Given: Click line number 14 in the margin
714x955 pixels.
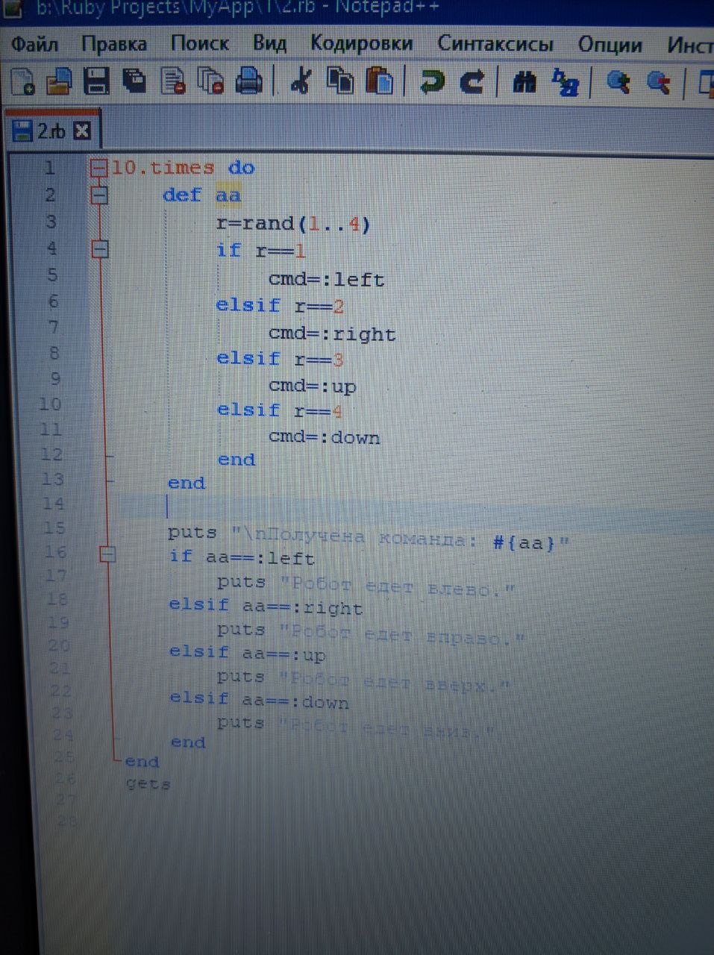Looking at the screenshot, I should [x=54, y=503].
